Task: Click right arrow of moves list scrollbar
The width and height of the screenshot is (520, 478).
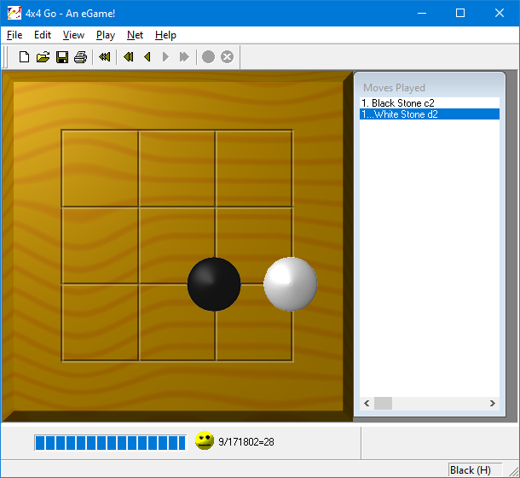Action: click(493, 403)
